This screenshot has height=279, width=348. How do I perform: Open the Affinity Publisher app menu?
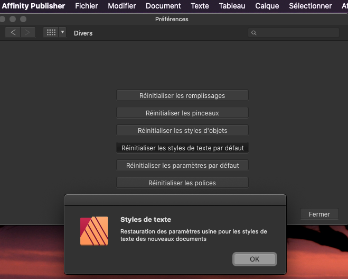tap(33, 6)
